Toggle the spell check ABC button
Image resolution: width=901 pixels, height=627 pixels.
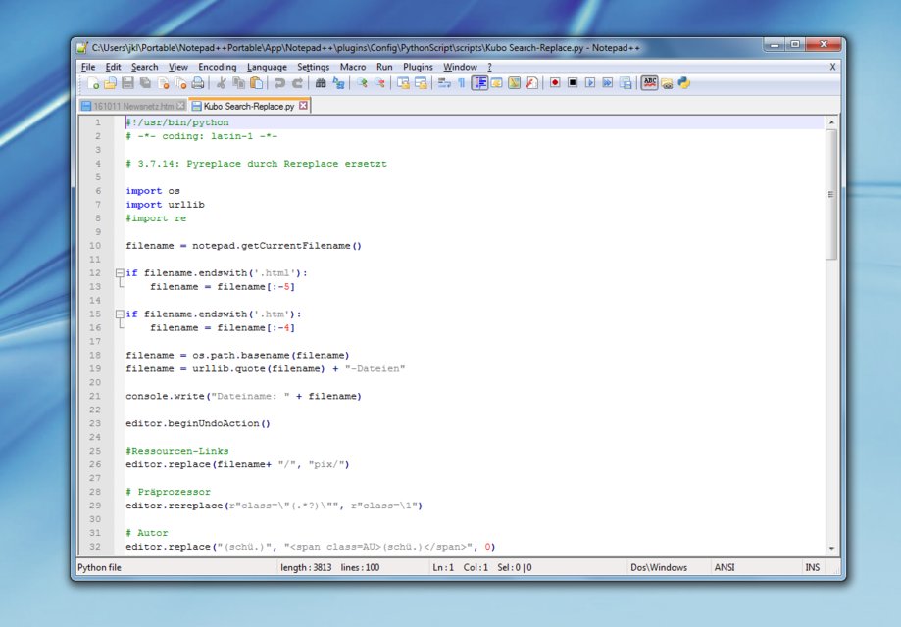649,84
